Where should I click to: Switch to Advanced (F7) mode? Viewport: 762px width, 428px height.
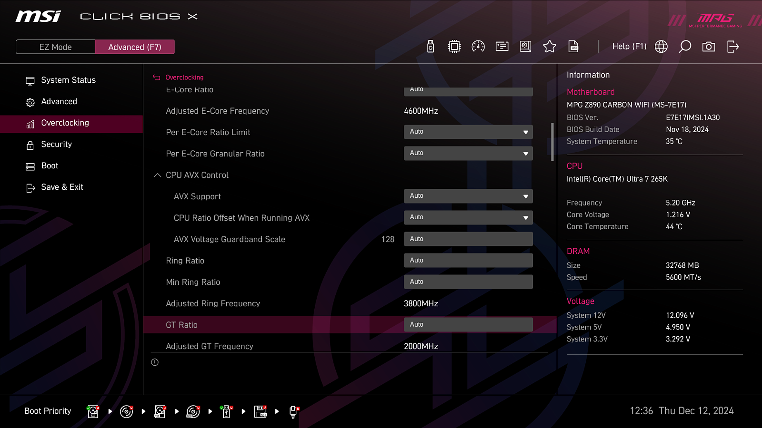coord(135,47)
